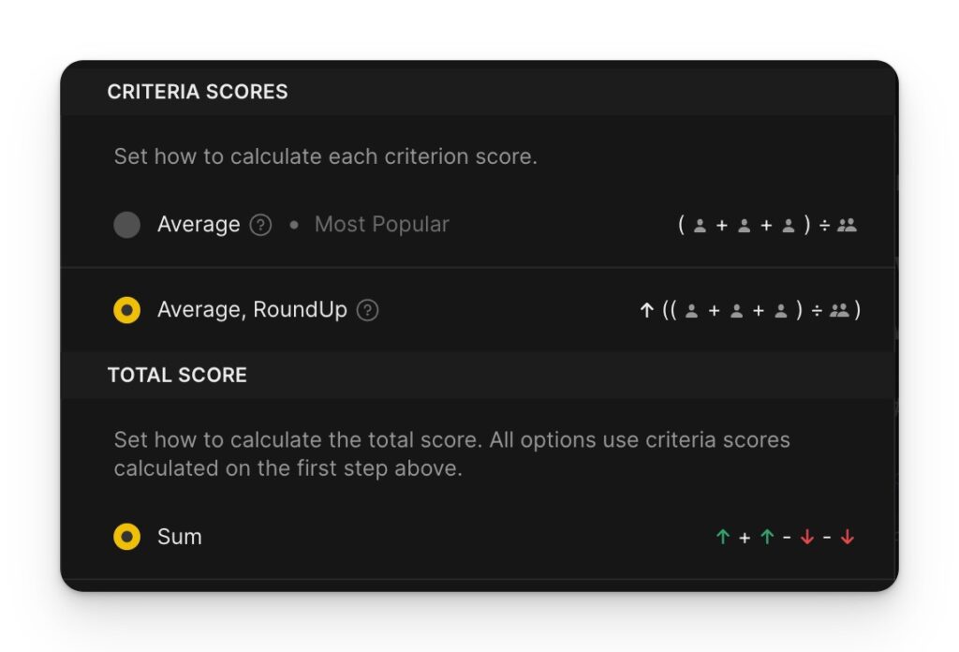Click the group people icon in RoundUp formula
Screen dimensions: 959x652
(x=839, y=311)
